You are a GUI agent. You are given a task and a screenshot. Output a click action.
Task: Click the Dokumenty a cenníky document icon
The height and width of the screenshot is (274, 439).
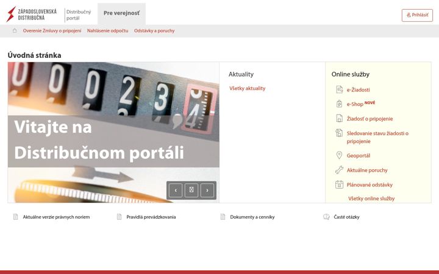223,217
